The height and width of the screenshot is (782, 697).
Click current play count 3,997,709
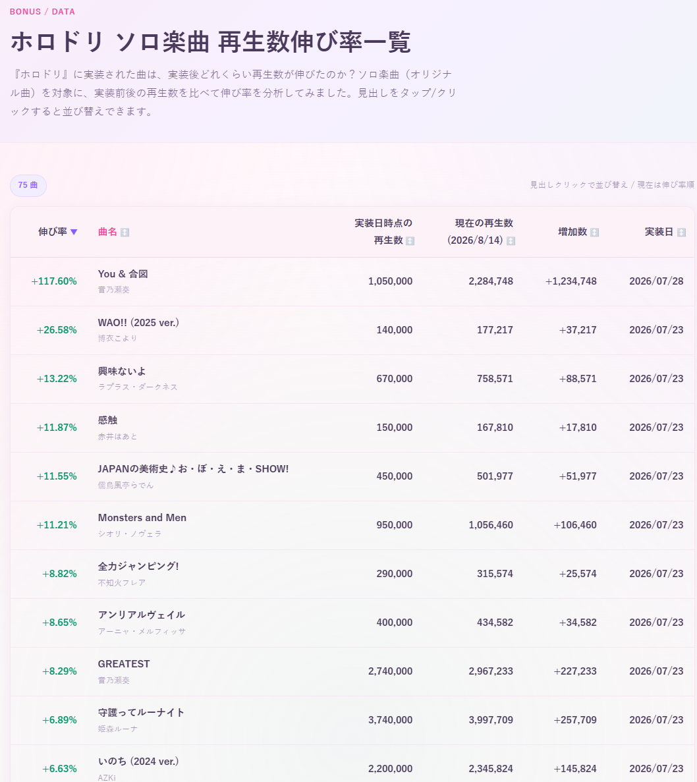pyautogui.click(x=491, y=720)
